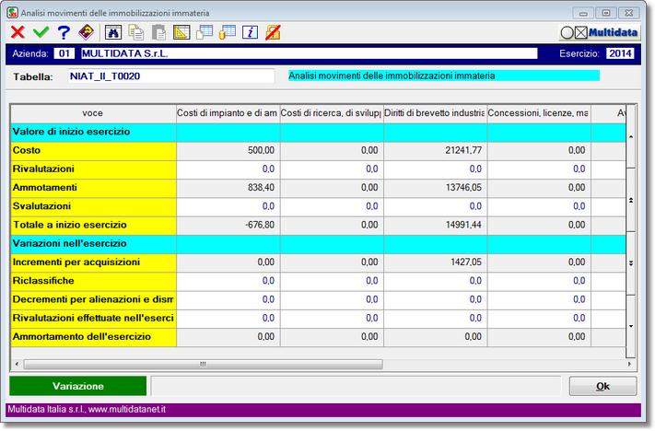Click Ammortamento dell'esercizio cell under Diritti di brevetto
The image size is (655, 431).
point(435,337)
